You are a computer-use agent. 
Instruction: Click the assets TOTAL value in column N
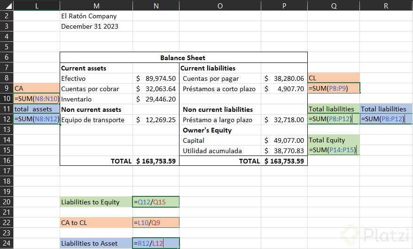tap(156, 161)
